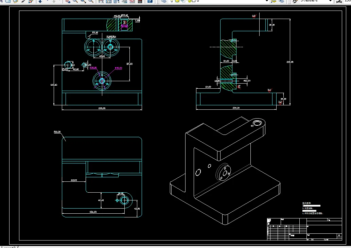Activate the Pan realtime tool
351x248 pixels.
coord(67,1)
